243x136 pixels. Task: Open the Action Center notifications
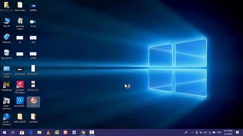(237, 133)
